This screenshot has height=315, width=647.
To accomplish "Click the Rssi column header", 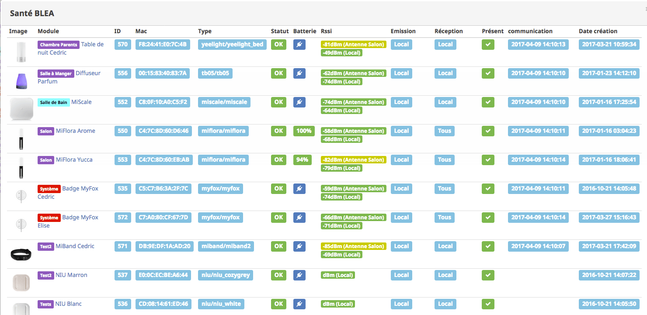I will pyautogui.click(x=326, y=31).
